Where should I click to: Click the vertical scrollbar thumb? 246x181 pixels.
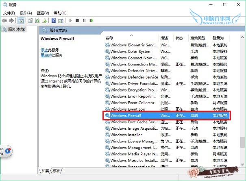pos(242,142)
